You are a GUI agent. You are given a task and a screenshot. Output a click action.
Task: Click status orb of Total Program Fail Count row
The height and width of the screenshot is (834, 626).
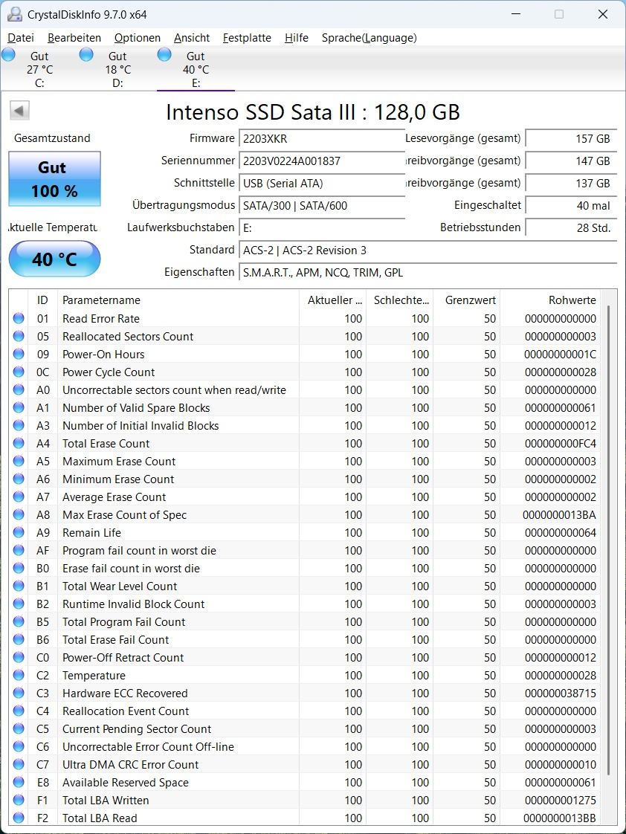pyautogui.click(x=19, y=621)
